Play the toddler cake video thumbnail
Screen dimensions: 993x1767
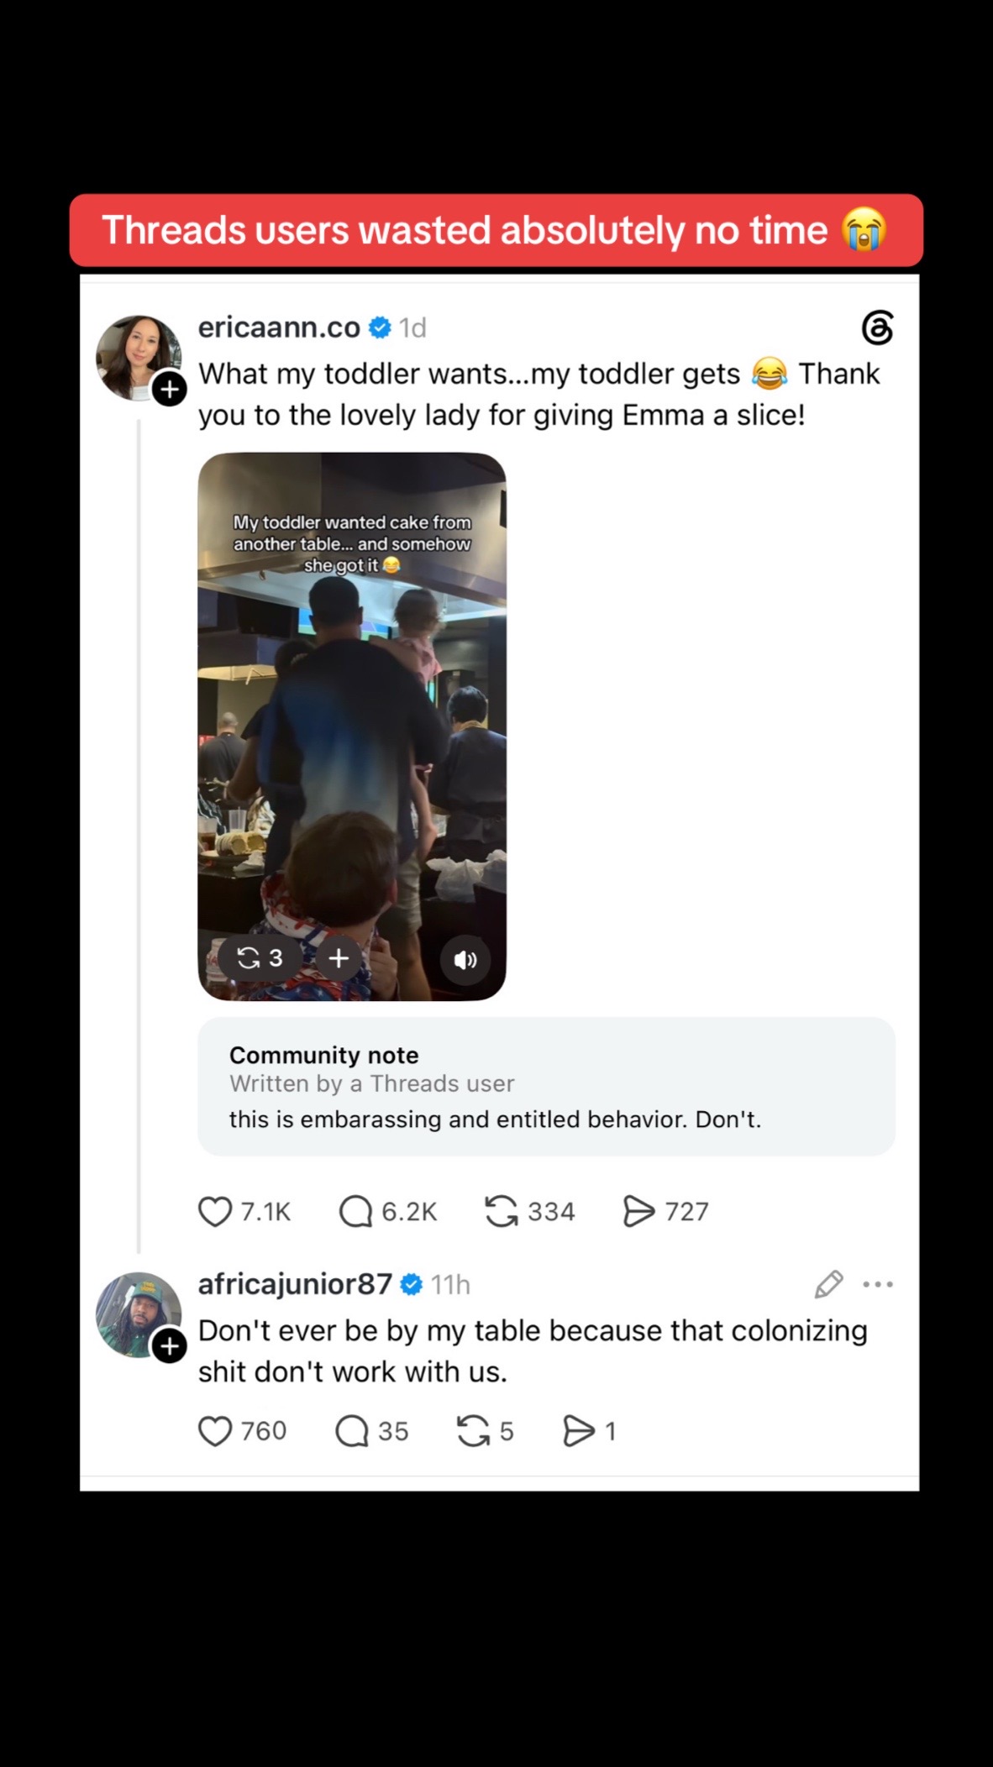tap(352, 726)
